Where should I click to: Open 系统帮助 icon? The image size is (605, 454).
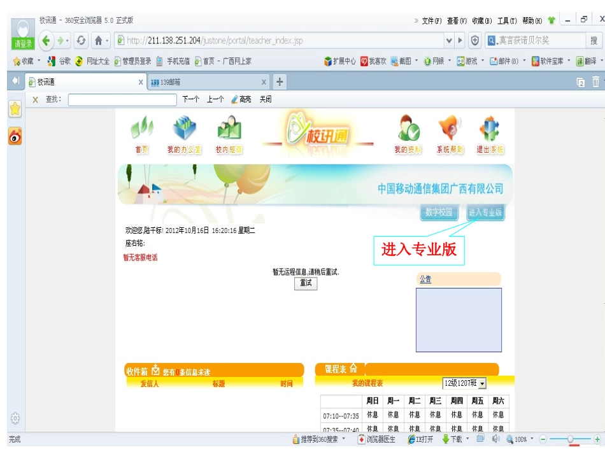[450, 134]
